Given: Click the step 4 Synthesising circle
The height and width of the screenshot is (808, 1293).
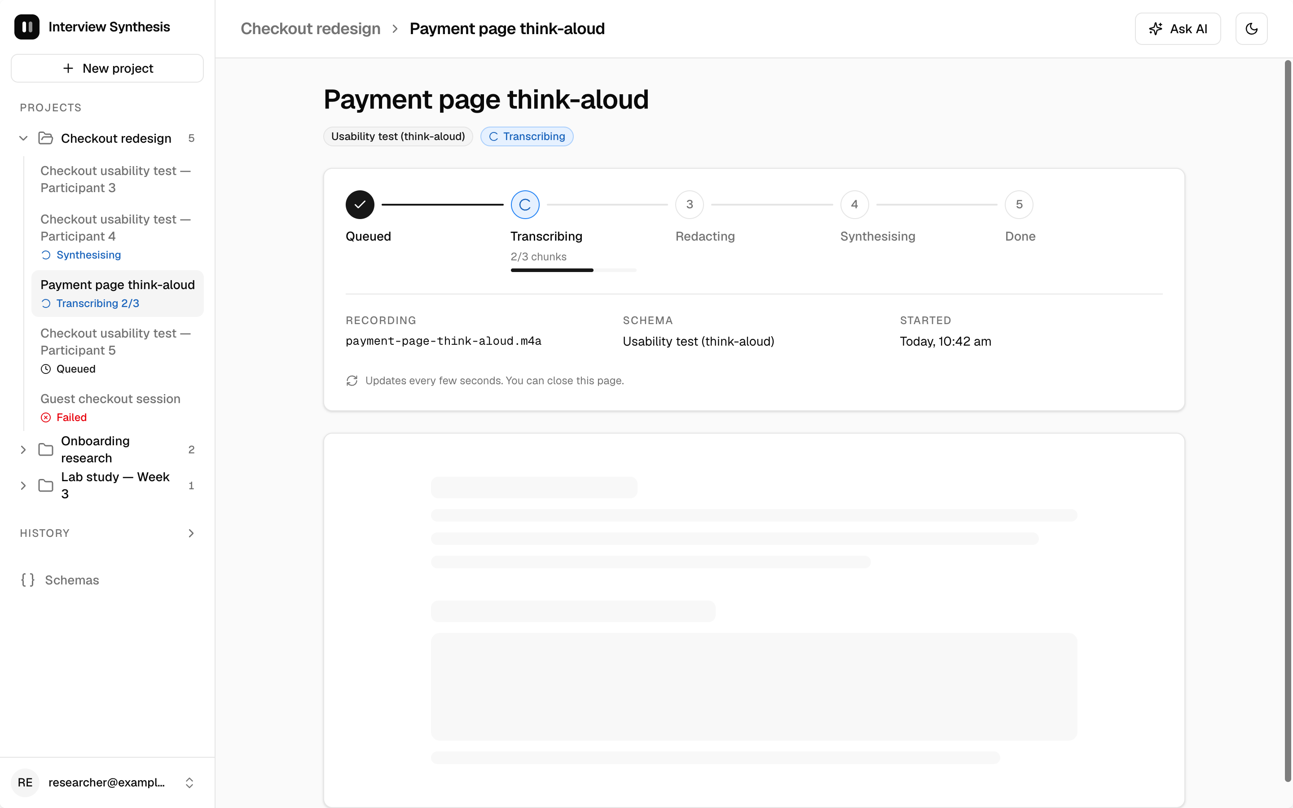Looking at the screenshot, I should click(x=854, y=205).
